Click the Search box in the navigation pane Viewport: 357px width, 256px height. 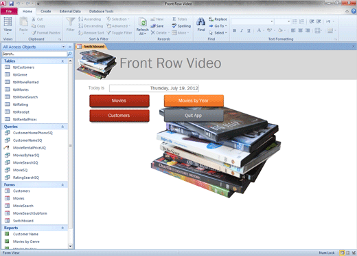(34, 54)
